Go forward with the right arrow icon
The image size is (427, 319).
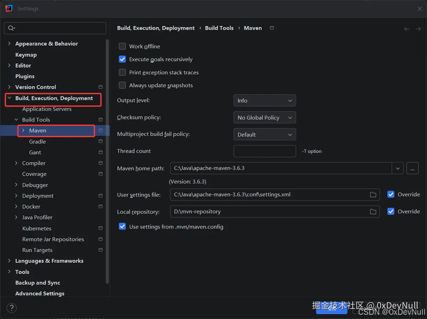click(x=418, y=29)
